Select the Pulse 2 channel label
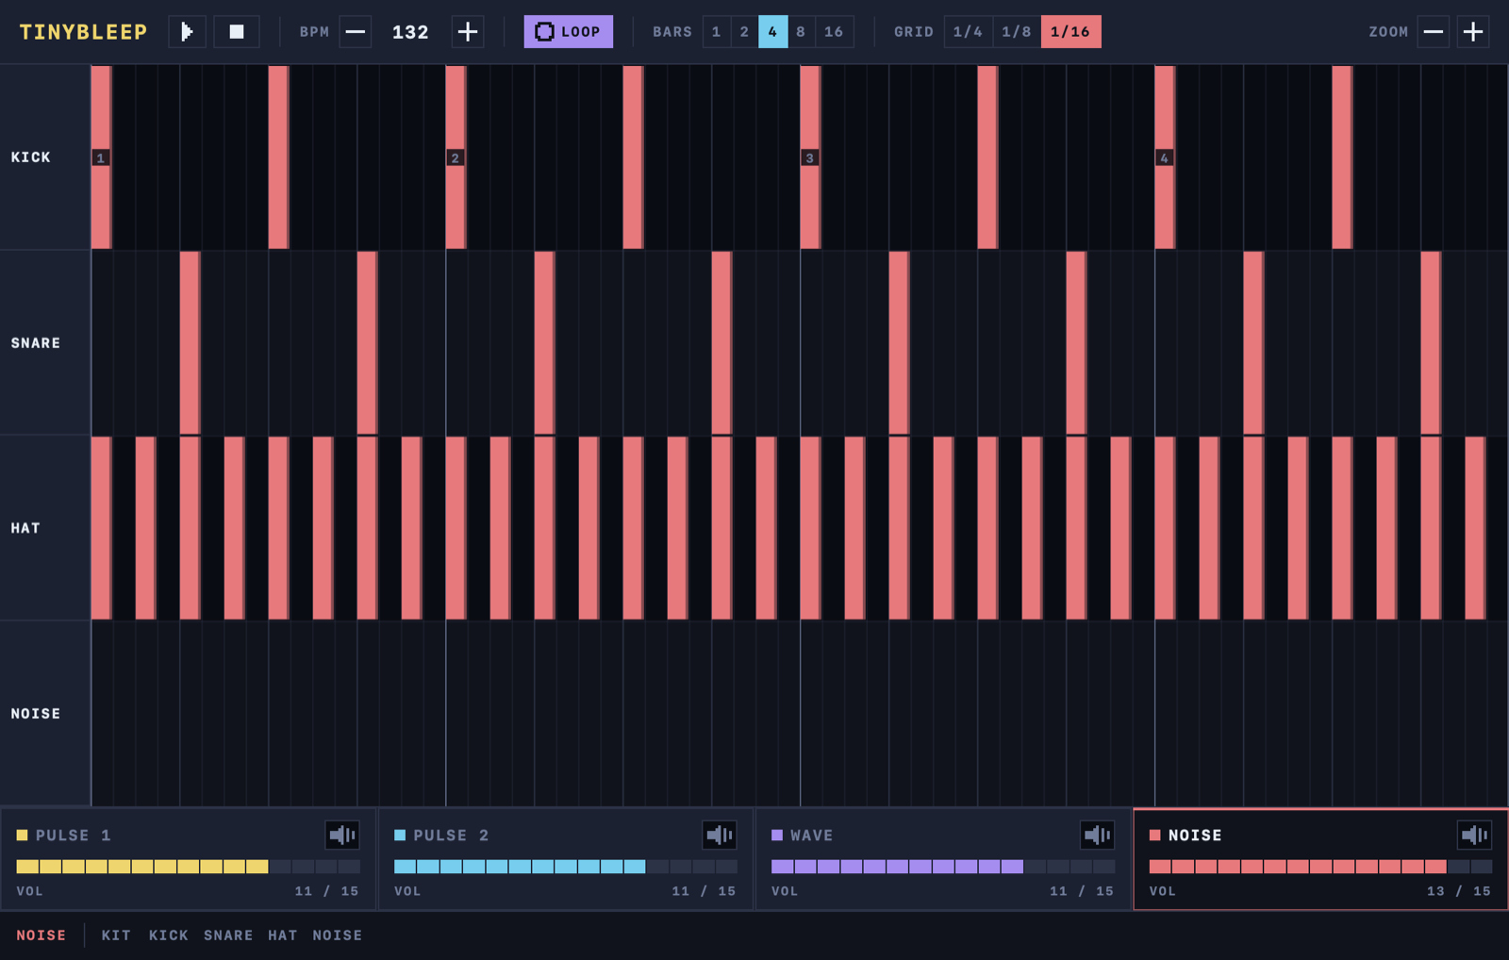Image resolution: width=1509 pixels, height=960 pixels. click(451, 836)
